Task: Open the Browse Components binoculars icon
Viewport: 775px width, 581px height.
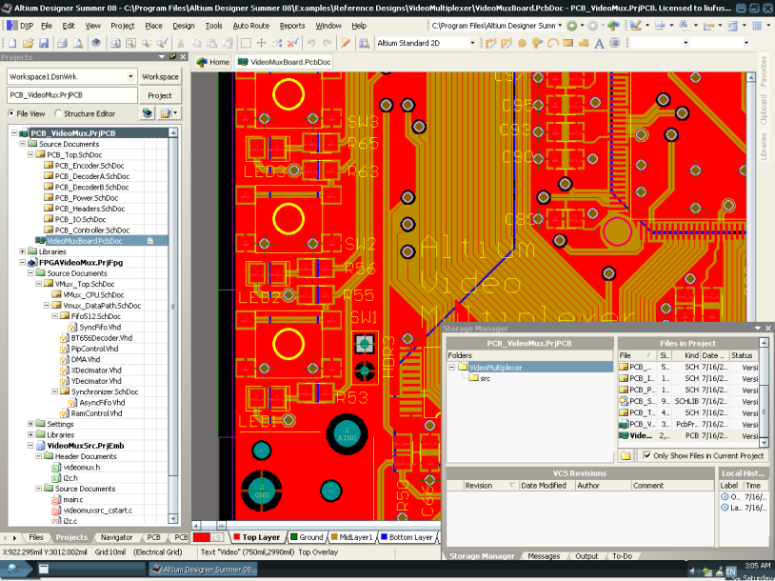Action: tap(365, 44)
